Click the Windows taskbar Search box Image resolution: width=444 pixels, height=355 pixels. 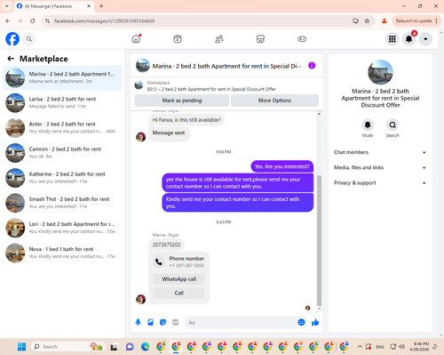click(68, 346)
